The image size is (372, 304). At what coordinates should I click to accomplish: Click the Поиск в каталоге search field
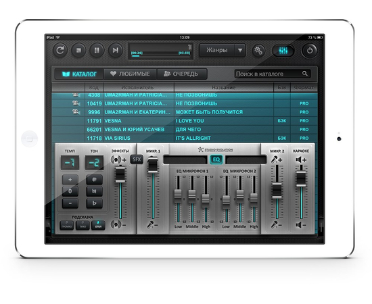coord(273,74)
